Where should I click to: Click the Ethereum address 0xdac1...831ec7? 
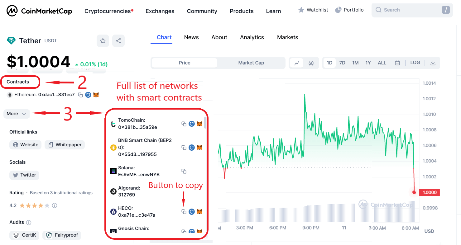(x=56, y=95)
